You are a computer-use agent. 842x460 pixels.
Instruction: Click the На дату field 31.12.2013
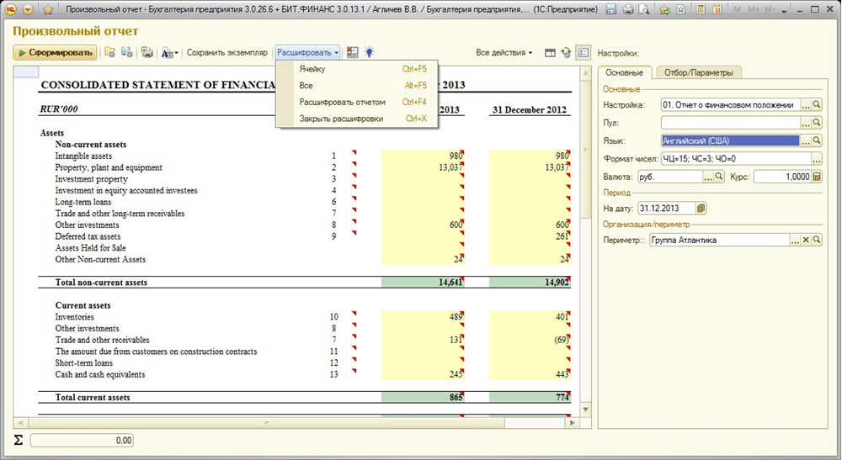tap(666, 208)
